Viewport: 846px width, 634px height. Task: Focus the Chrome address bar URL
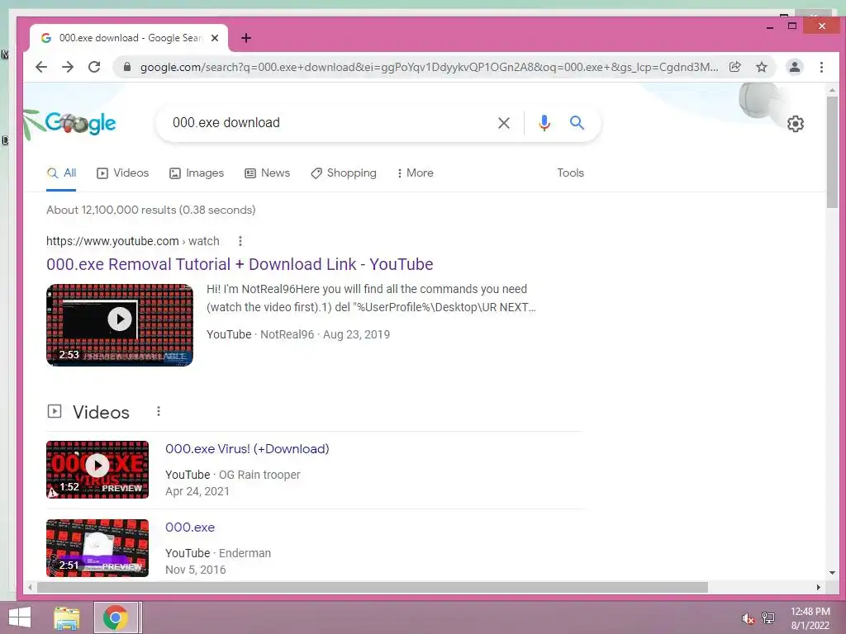429,67
